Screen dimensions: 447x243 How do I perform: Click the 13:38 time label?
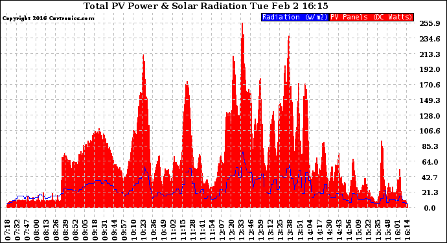click(290, 230)
